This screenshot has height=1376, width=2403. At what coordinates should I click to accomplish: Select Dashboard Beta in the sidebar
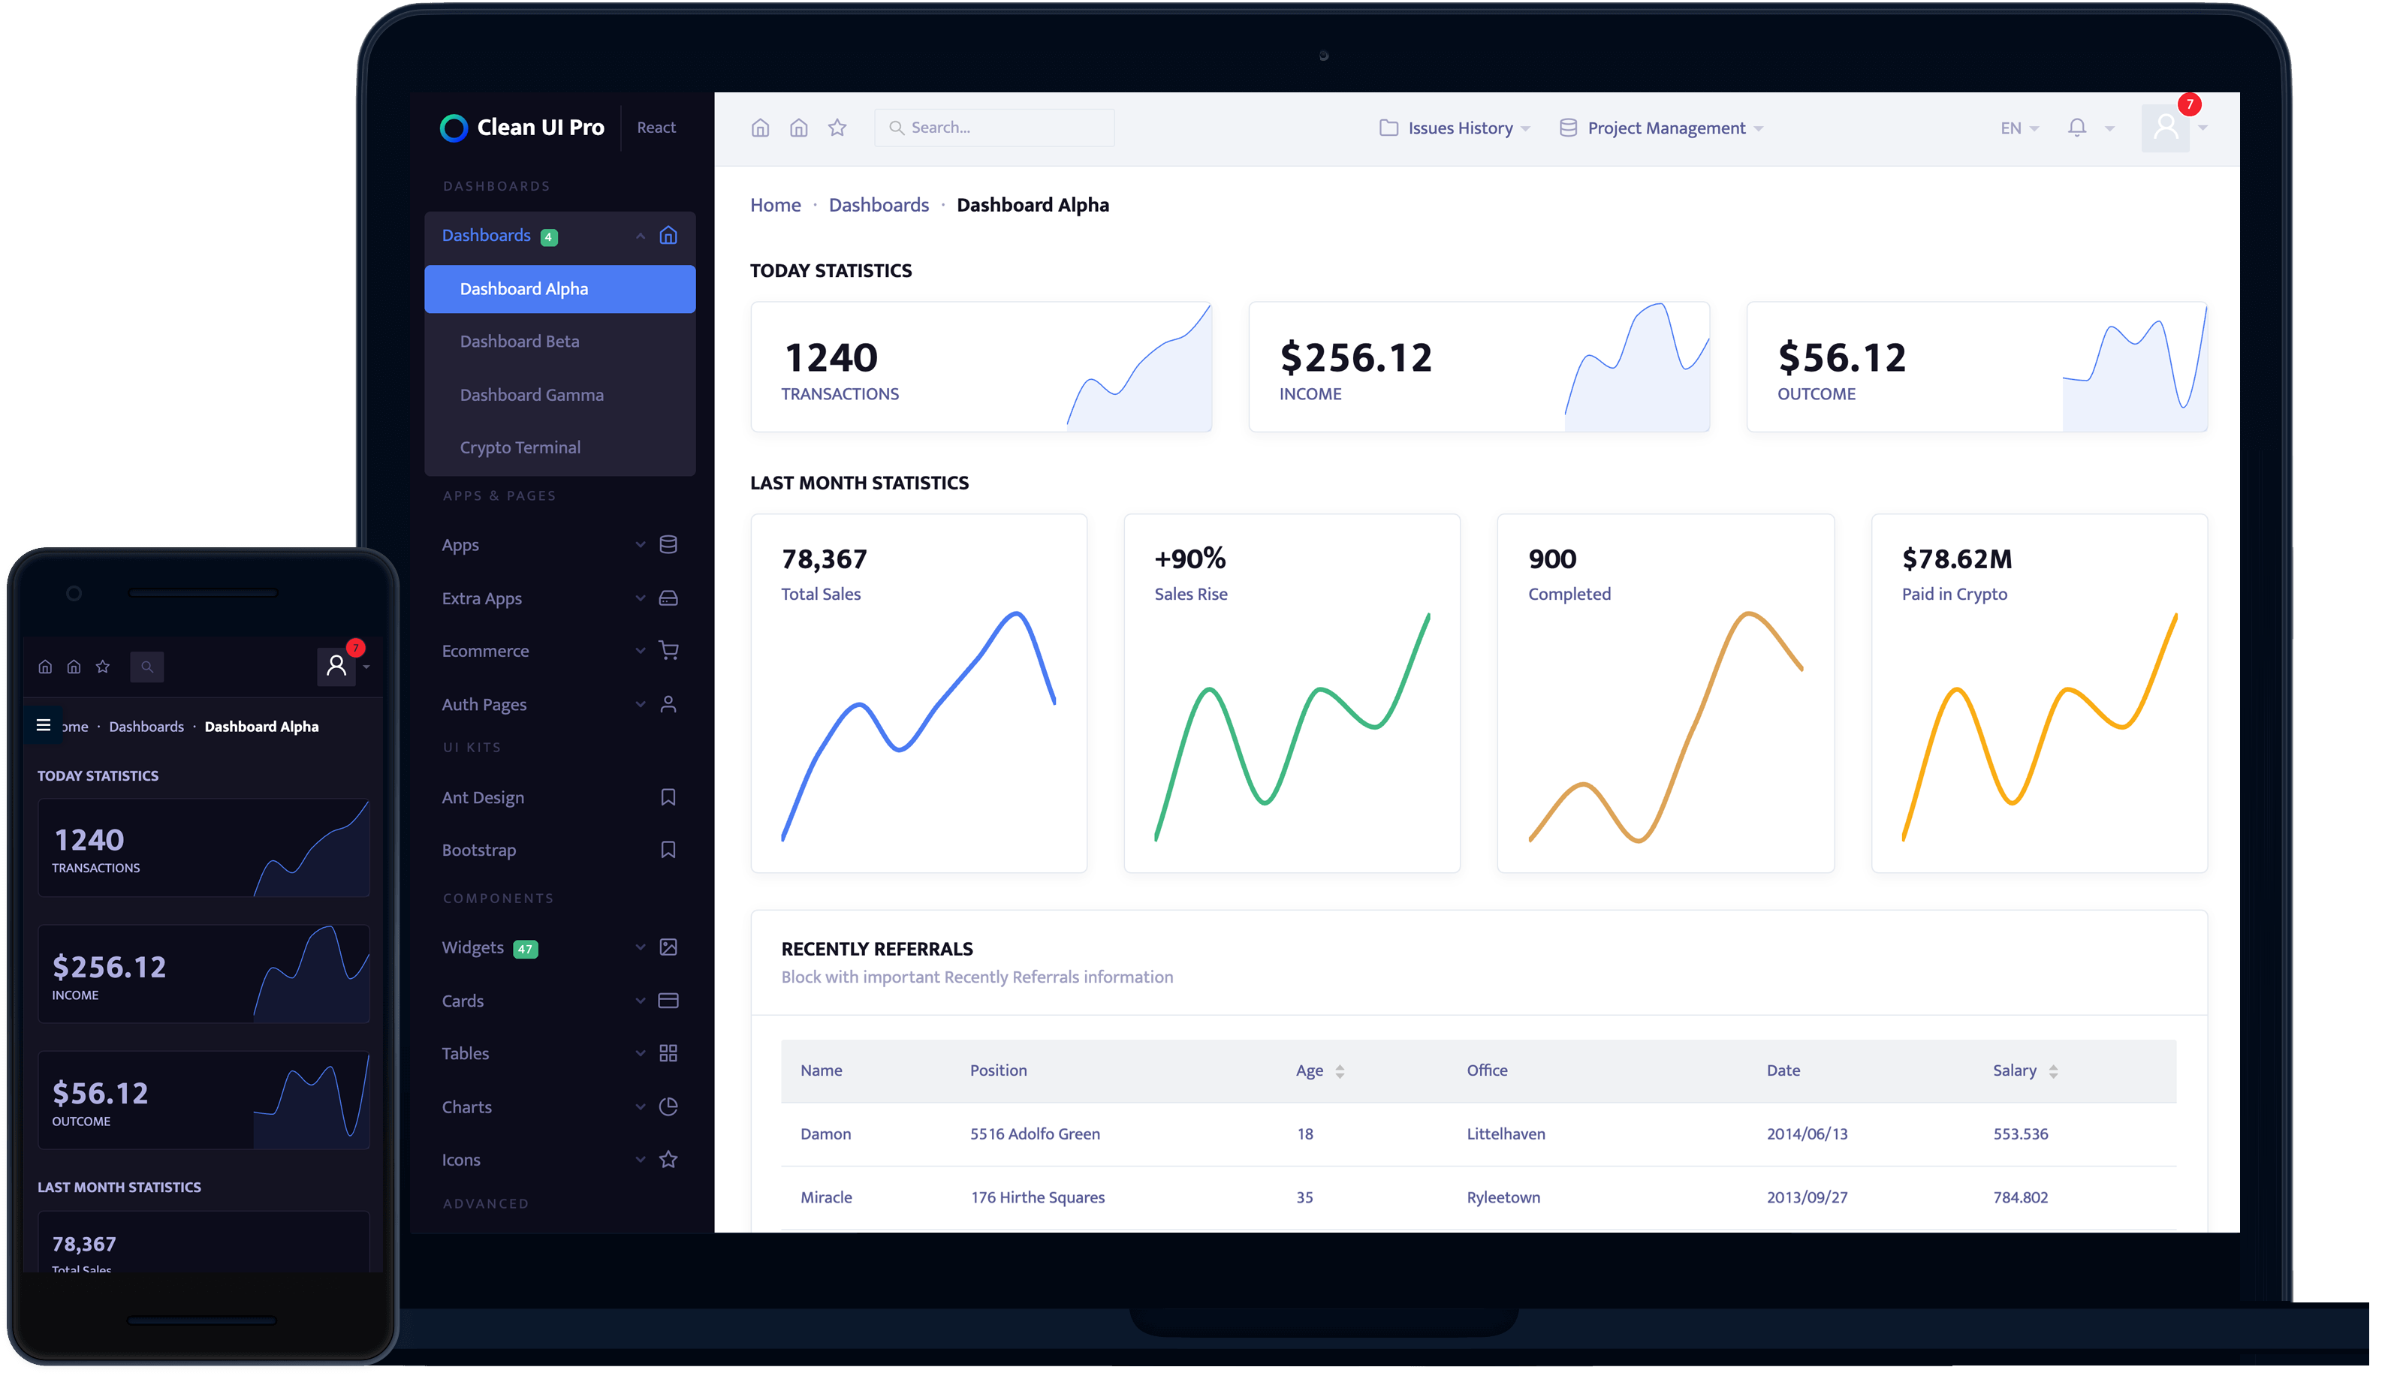click(x=519, y=341)
